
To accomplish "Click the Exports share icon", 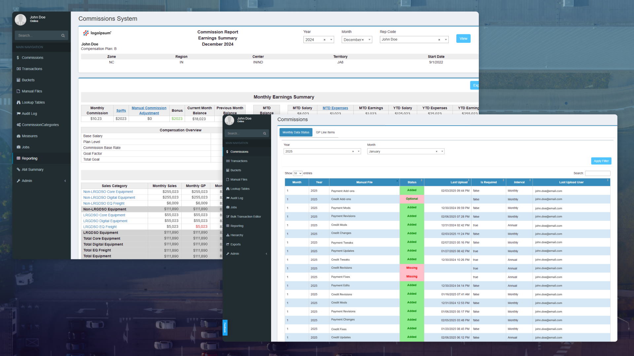I will click(228, 245).
